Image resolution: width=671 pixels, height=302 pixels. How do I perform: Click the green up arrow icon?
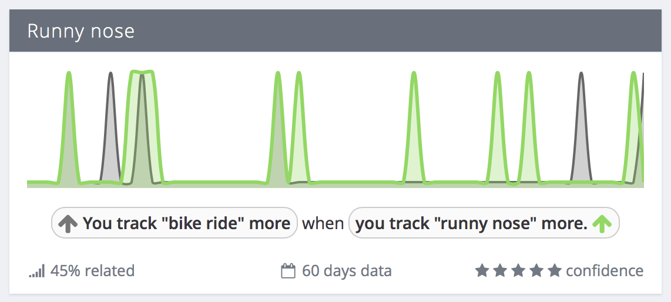tap(602, 223)
